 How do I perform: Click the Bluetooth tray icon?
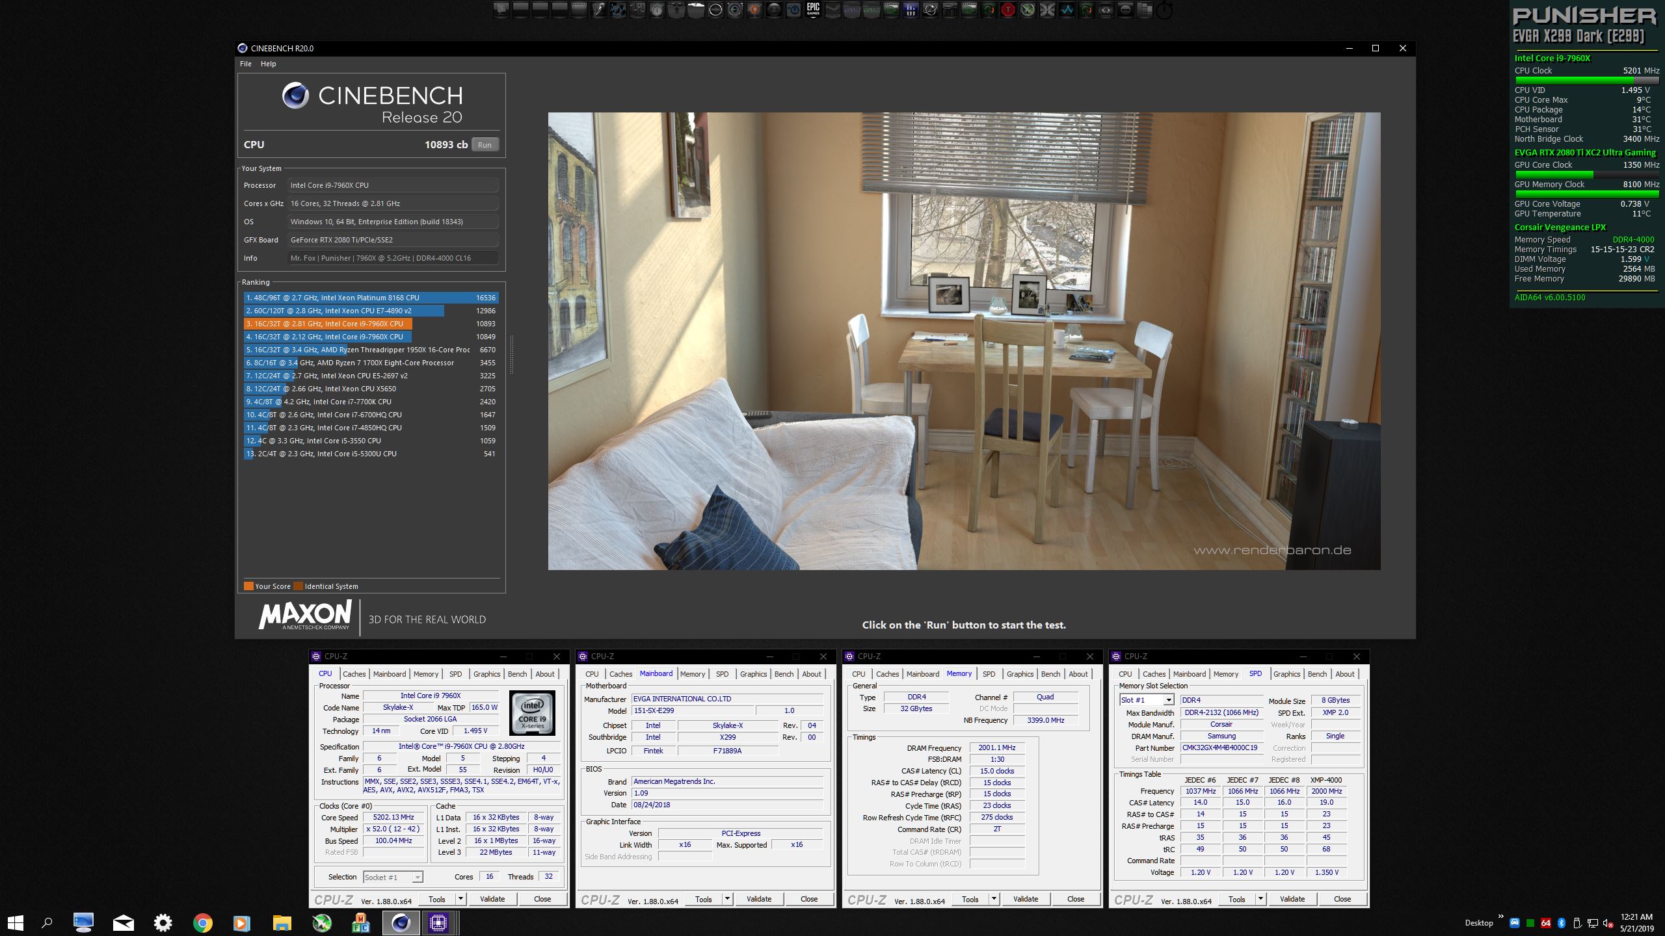[1561, 923]
